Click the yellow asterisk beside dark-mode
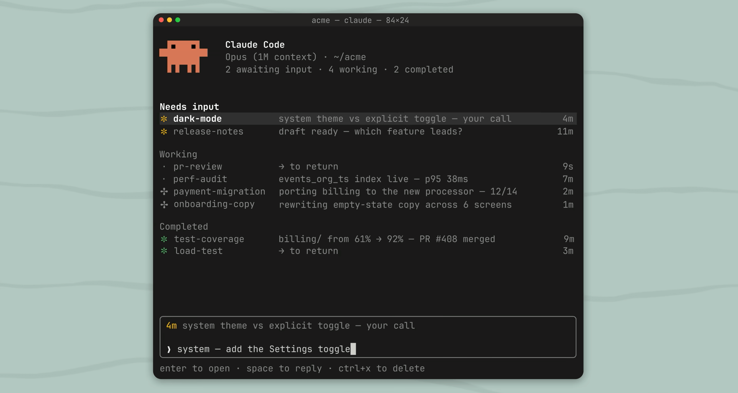Screen dimensions: 738x393 point(164,119)
